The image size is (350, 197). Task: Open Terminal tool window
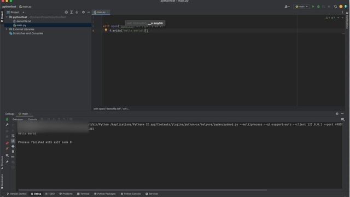coord(83,194)
